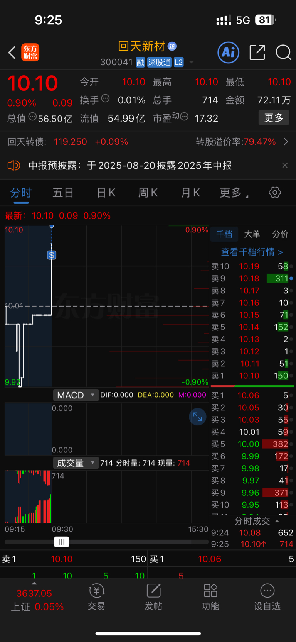Tap the fullscreen expand chart icon
This screenshot has width=296, height=642.
tap(198, 417)
